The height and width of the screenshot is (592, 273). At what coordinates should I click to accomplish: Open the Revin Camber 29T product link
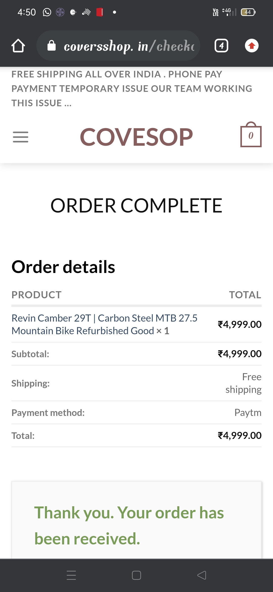click(104, 324)
